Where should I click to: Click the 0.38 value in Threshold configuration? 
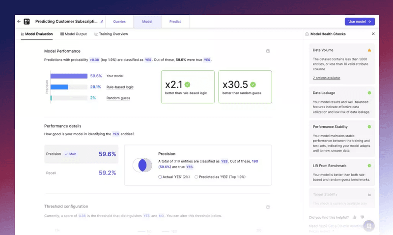[x=82, y=216]
